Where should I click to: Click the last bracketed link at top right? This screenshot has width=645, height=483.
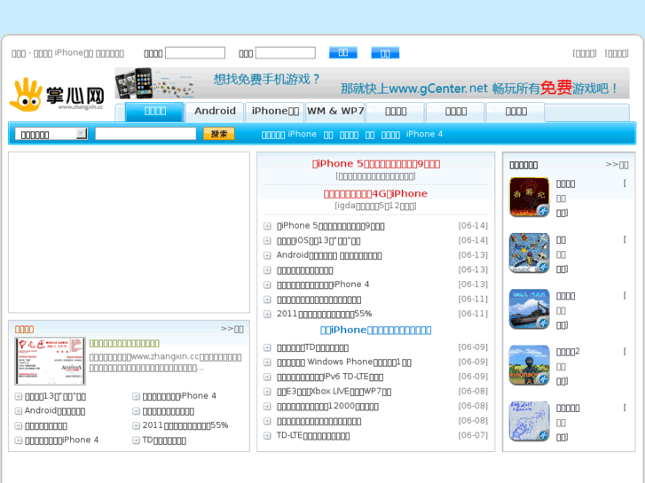pyautogui.click(x=617, y=53)
